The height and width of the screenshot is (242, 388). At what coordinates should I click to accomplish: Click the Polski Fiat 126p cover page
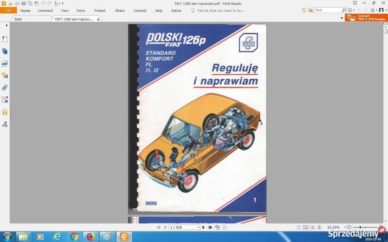coord(197,118)
